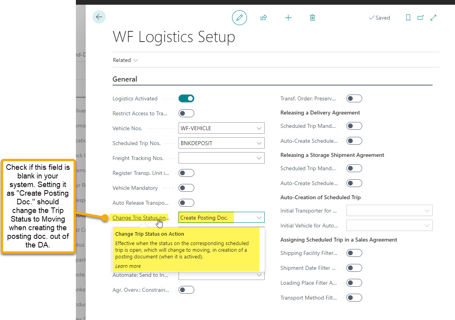Toggle the Restrict Access to Transport switch
The image size is (455, 320).
186,113
